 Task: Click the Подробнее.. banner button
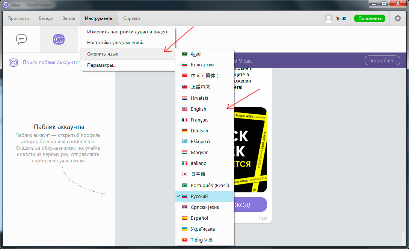[x=382, y=60]
